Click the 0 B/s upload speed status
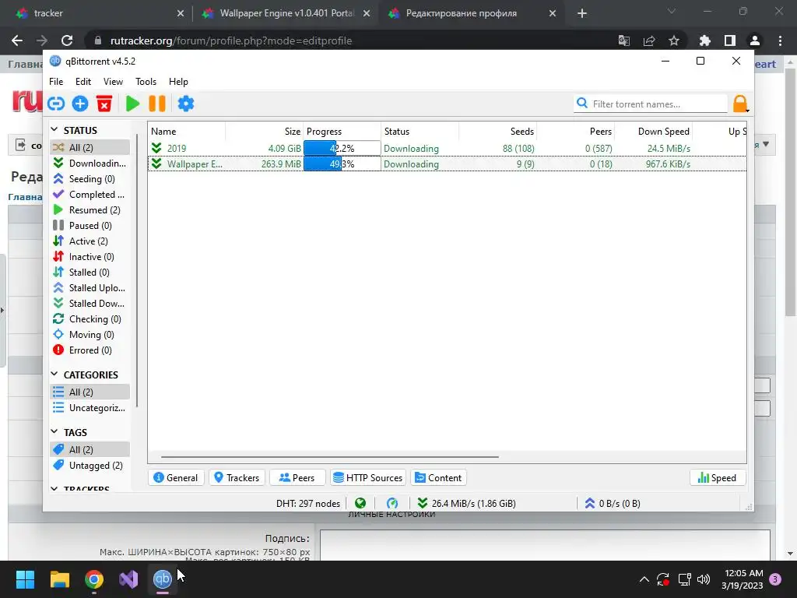The image size is (797, 598). pos(613,503)
